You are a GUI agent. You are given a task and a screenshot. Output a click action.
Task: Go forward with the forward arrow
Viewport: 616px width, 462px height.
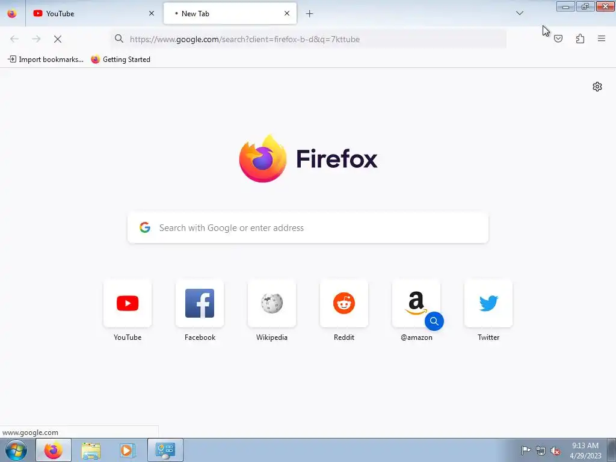point(36,39)
